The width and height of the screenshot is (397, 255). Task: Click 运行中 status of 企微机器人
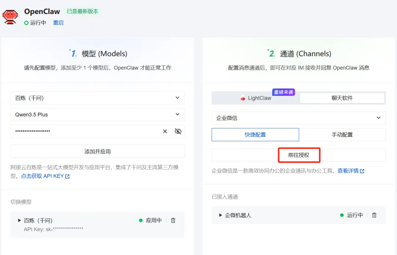tap(355, 215)
